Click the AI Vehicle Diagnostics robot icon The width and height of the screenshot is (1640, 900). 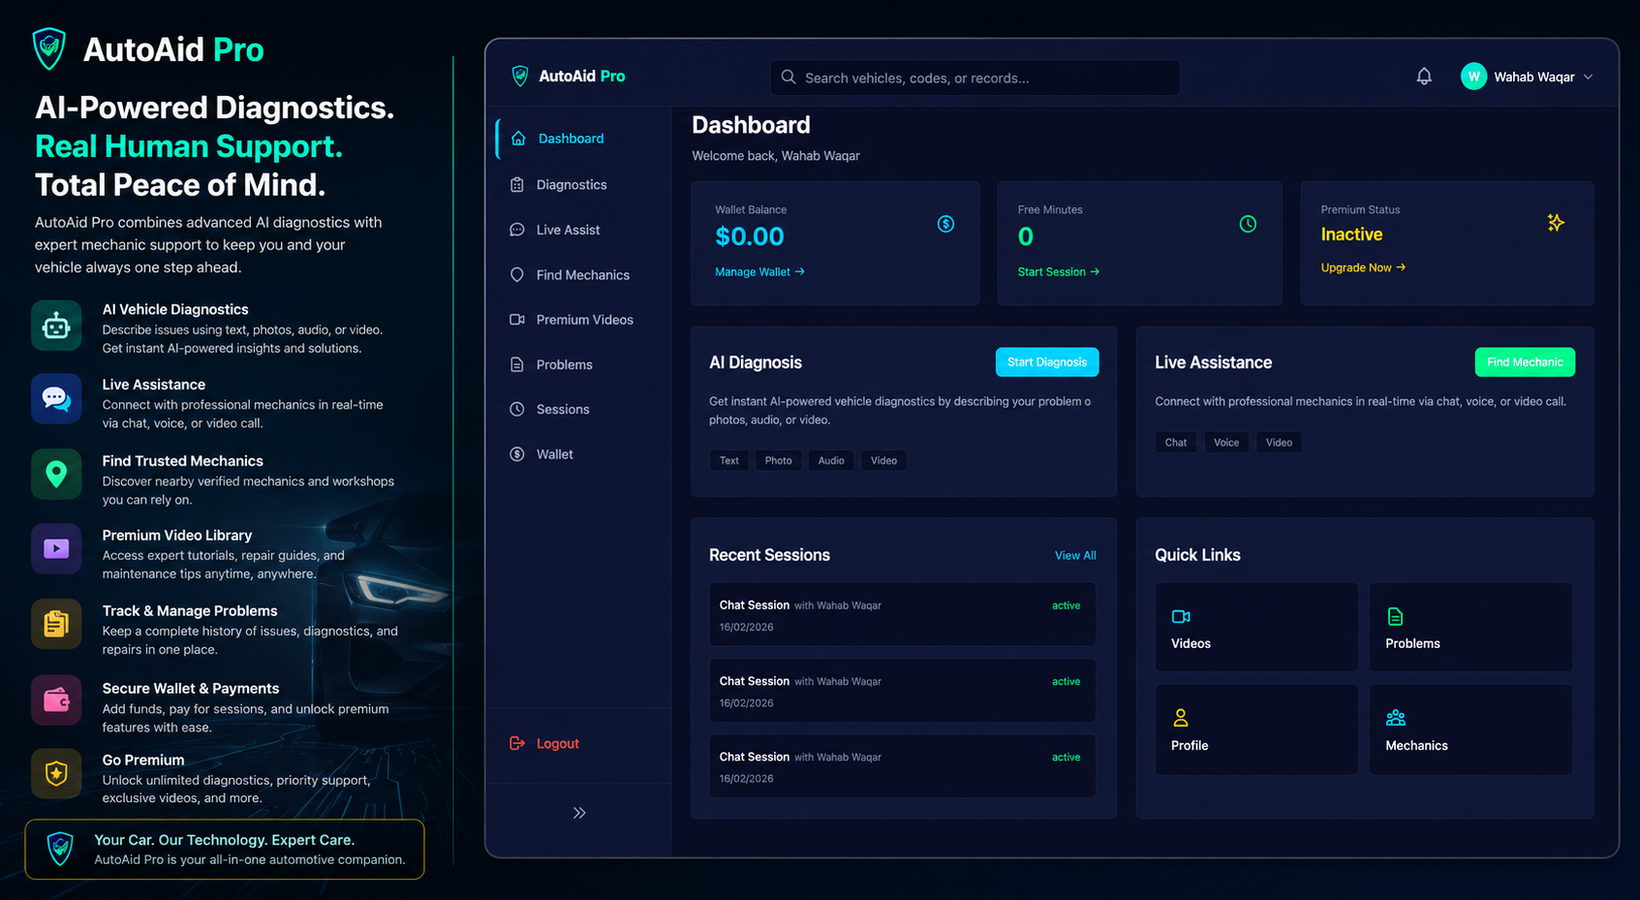(56, 326)
